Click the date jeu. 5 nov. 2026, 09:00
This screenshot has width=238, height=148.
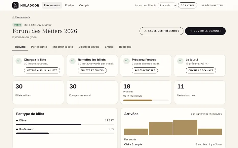click(x=38, y=25)
